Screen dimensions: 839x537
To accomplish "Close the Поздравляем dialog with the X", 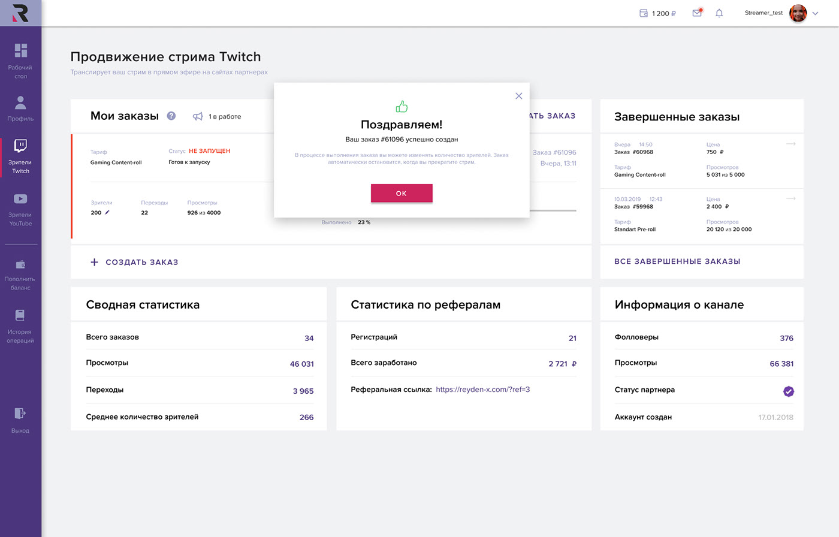I will point(519,96).
